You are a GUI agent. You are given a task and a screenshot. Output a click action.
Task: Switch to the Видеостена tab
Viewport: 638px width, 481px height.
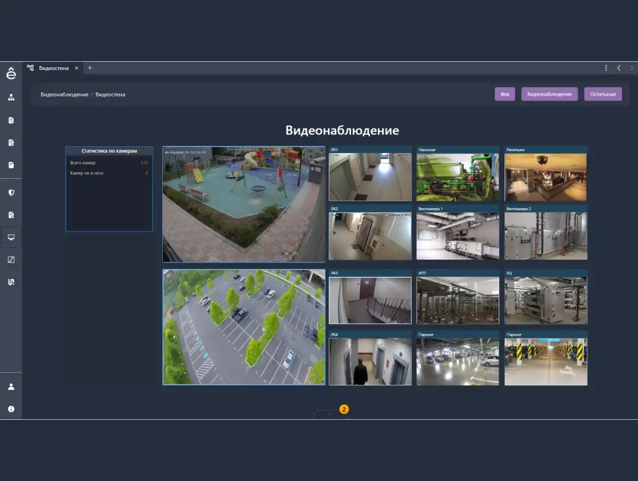[53, 68]
